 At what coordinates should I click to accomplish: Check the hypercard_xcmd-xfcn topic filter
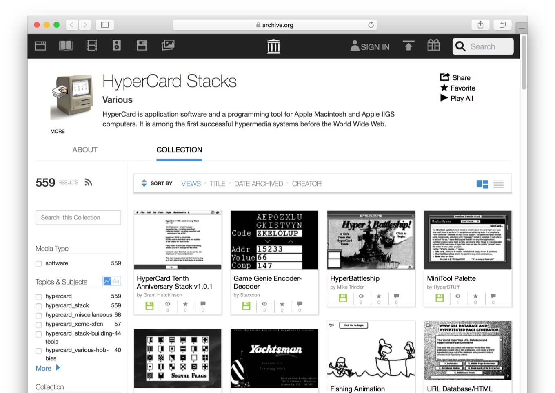coord(38,325)
